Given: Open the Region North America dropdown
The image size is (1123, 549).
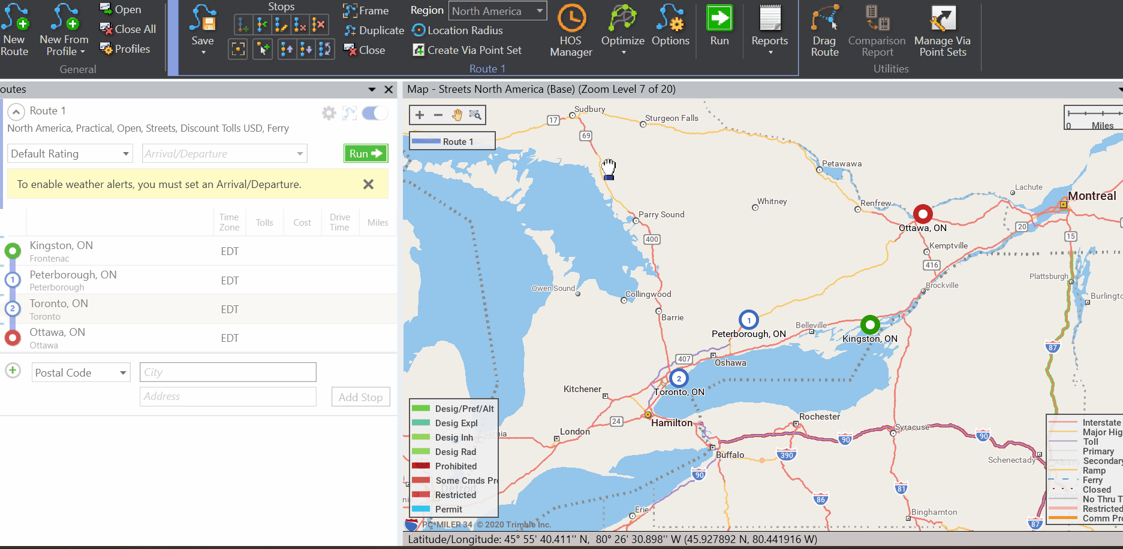Looking at the screenshot, I should [x=497, y=11].
